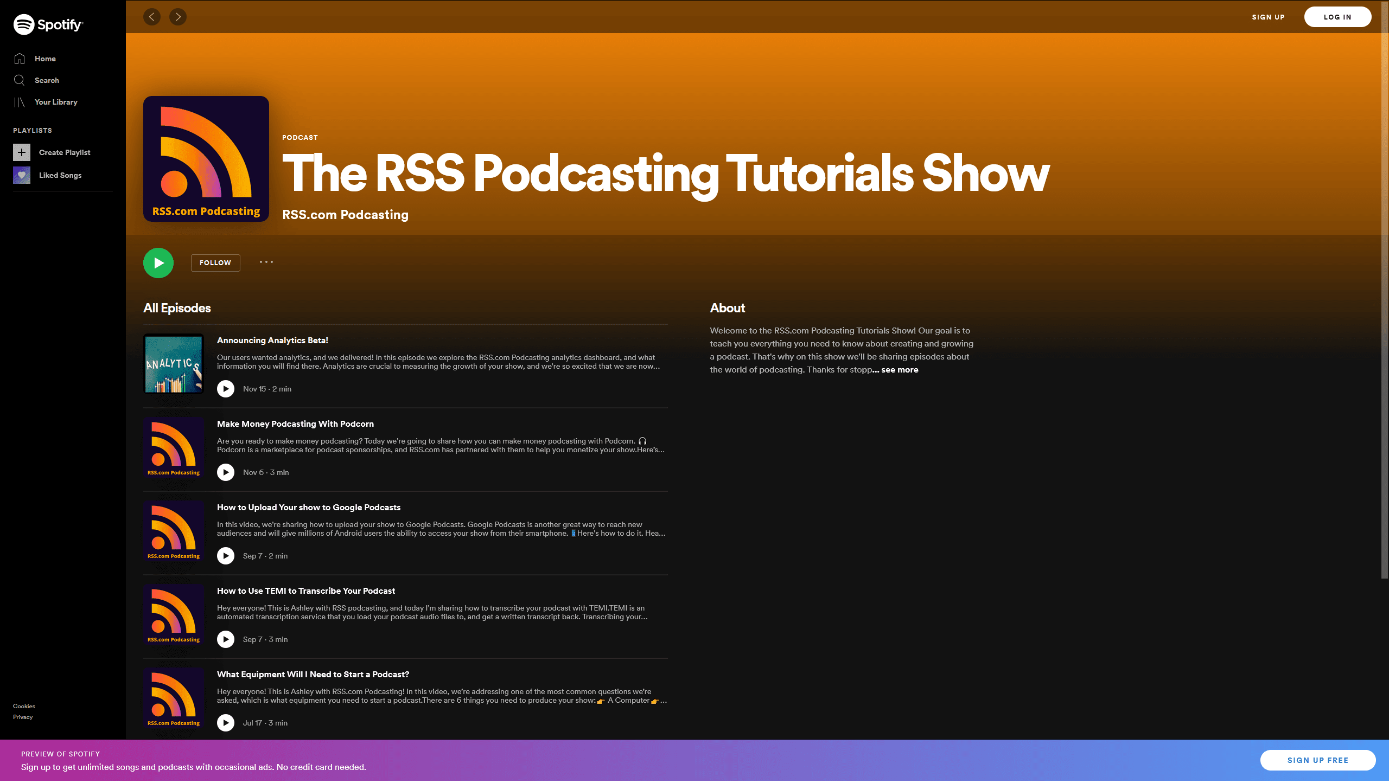Open episode Make Money Podcasting With Podcorn

pos(295,424)
